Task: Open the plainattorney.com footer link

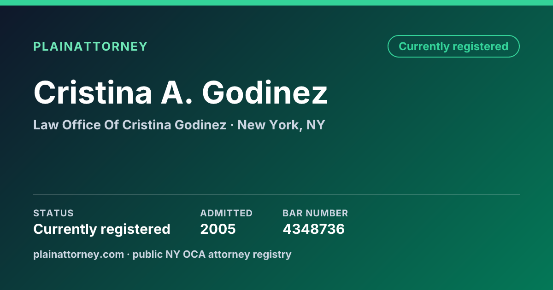Action: [79, 254]
